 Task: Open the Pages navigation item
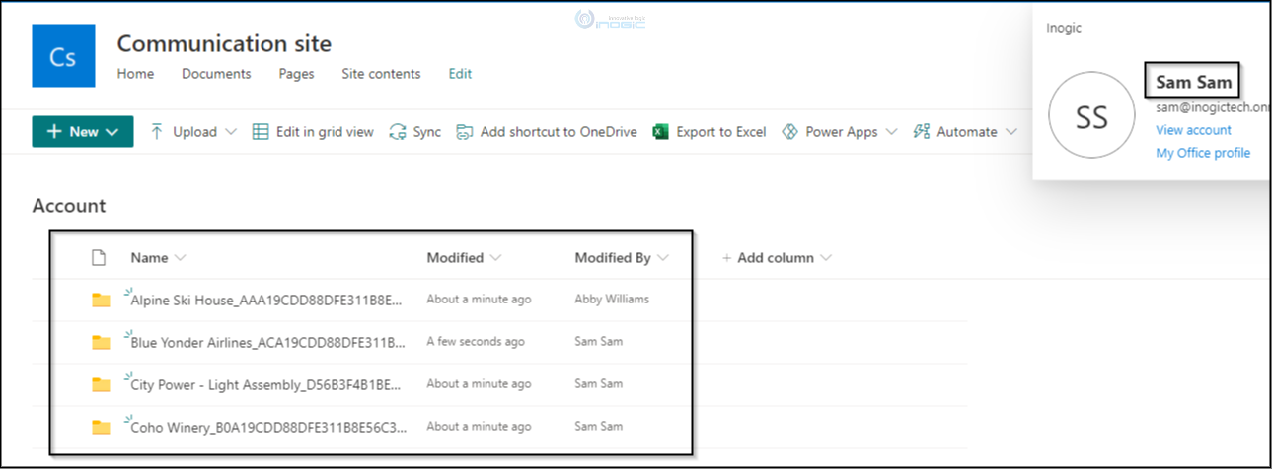coord(296,74)
